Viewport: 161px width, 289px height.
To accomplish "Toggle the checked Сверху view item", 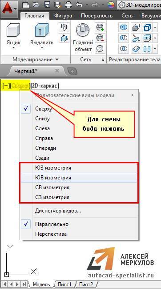I will [79, 109].
